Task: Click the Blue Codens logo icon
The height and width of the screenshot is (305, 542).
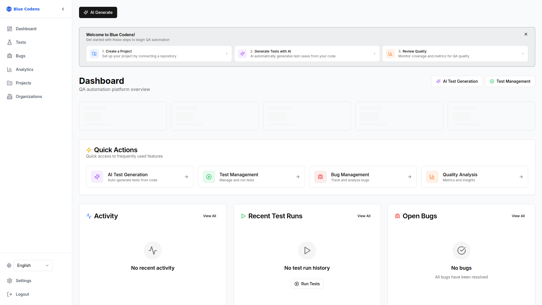Action: [x=9, y=9]
